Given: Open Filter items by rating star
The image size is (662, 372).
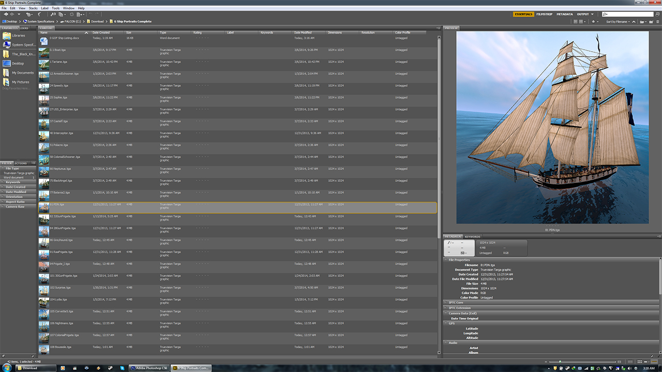Looking at the screenshot, I should pos(595,22).
